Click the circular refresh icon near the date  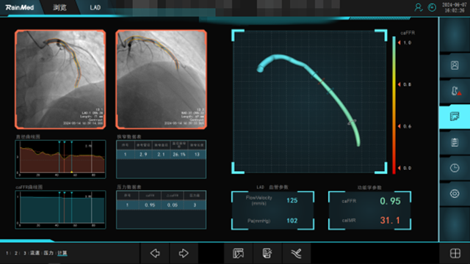pos(432,7)
